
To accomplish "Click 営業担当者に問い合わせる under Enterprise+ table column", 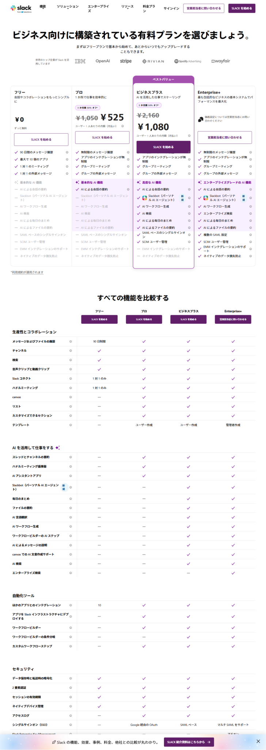I will click(x=233, y=319).
